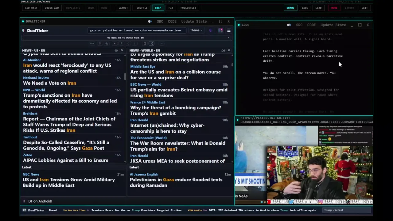Click the double chevron up icon
This screenshot has height=221, width=393.
pos(121,44)
